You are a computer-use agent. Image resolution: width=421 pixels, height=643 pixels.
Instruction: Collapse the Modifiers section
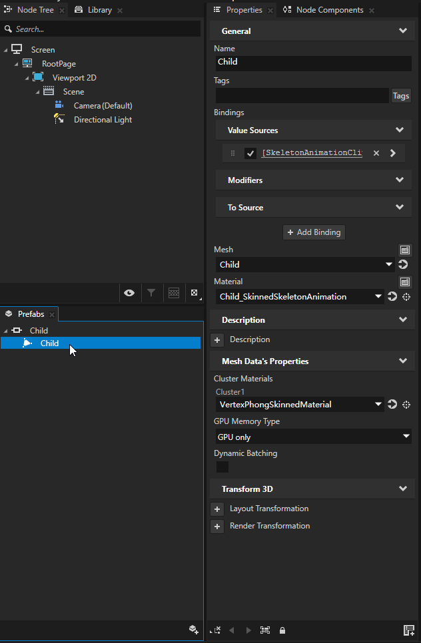pos(400,180)
